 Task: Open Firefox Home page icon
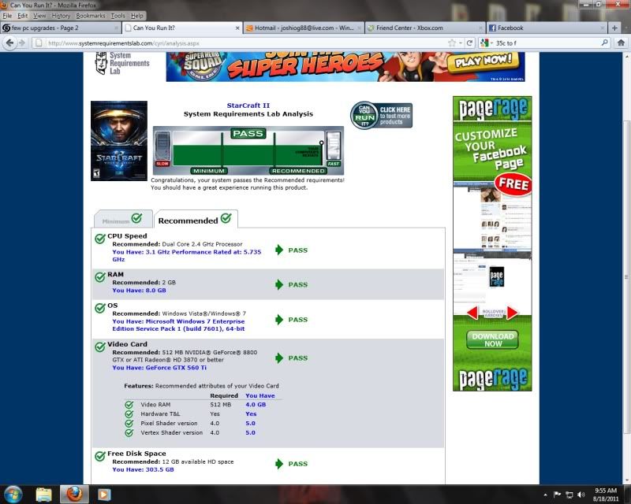click(x=621, y=43)
